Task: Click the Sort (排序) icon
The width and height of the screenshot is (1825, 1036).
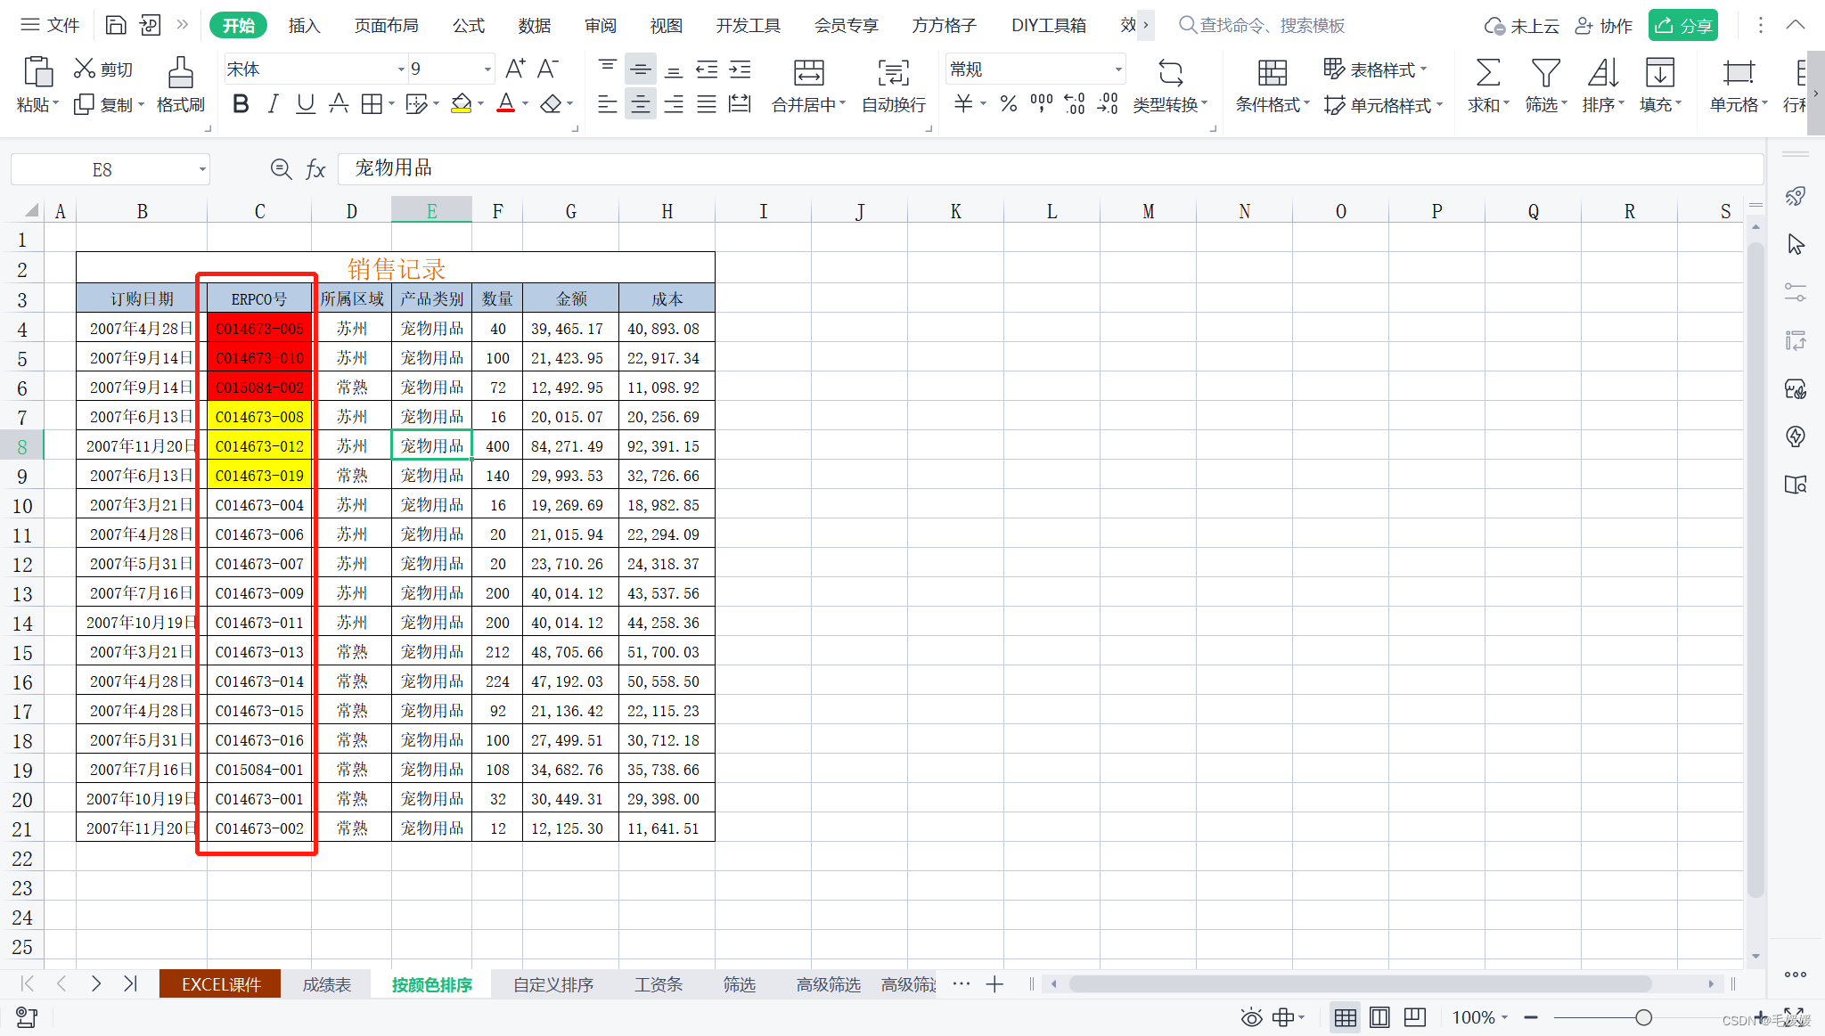Action: (1601, 73)
